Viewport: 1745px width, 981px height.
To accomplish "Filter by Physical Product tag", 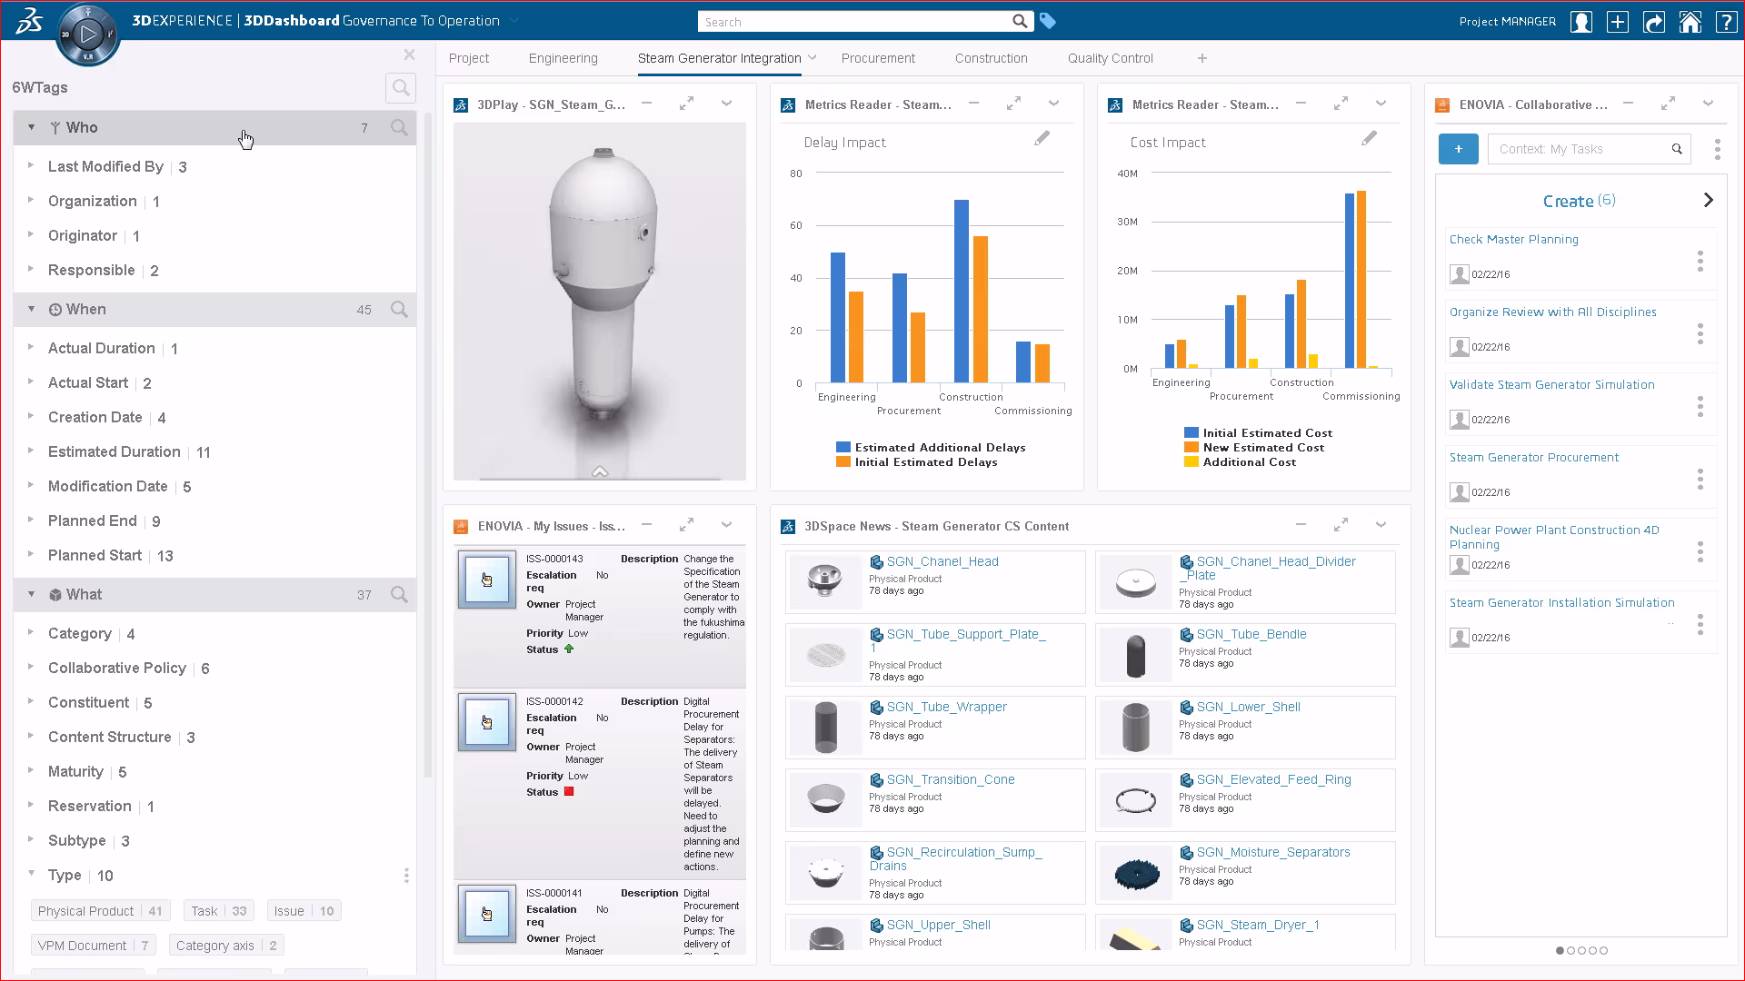I will pyautogui.click(x=101, y=911).
